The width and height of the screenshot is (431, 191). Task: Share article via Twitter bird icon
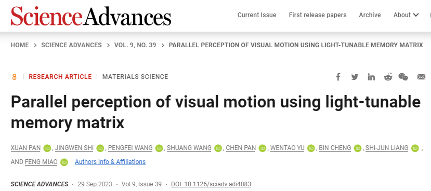[x=355, y=77]
